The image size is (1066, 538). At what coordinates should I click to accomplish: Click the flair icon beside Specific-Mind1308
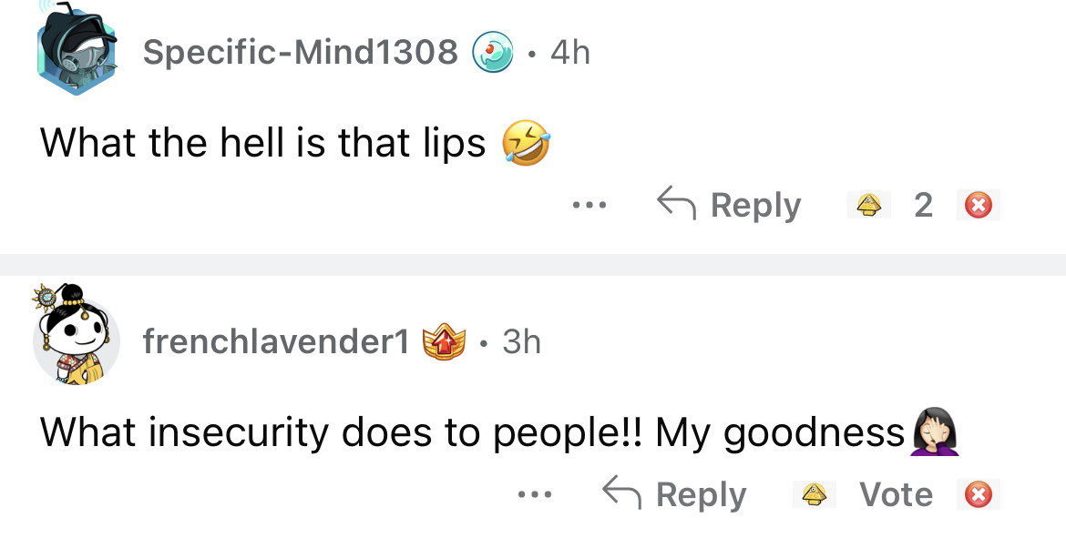492,53
